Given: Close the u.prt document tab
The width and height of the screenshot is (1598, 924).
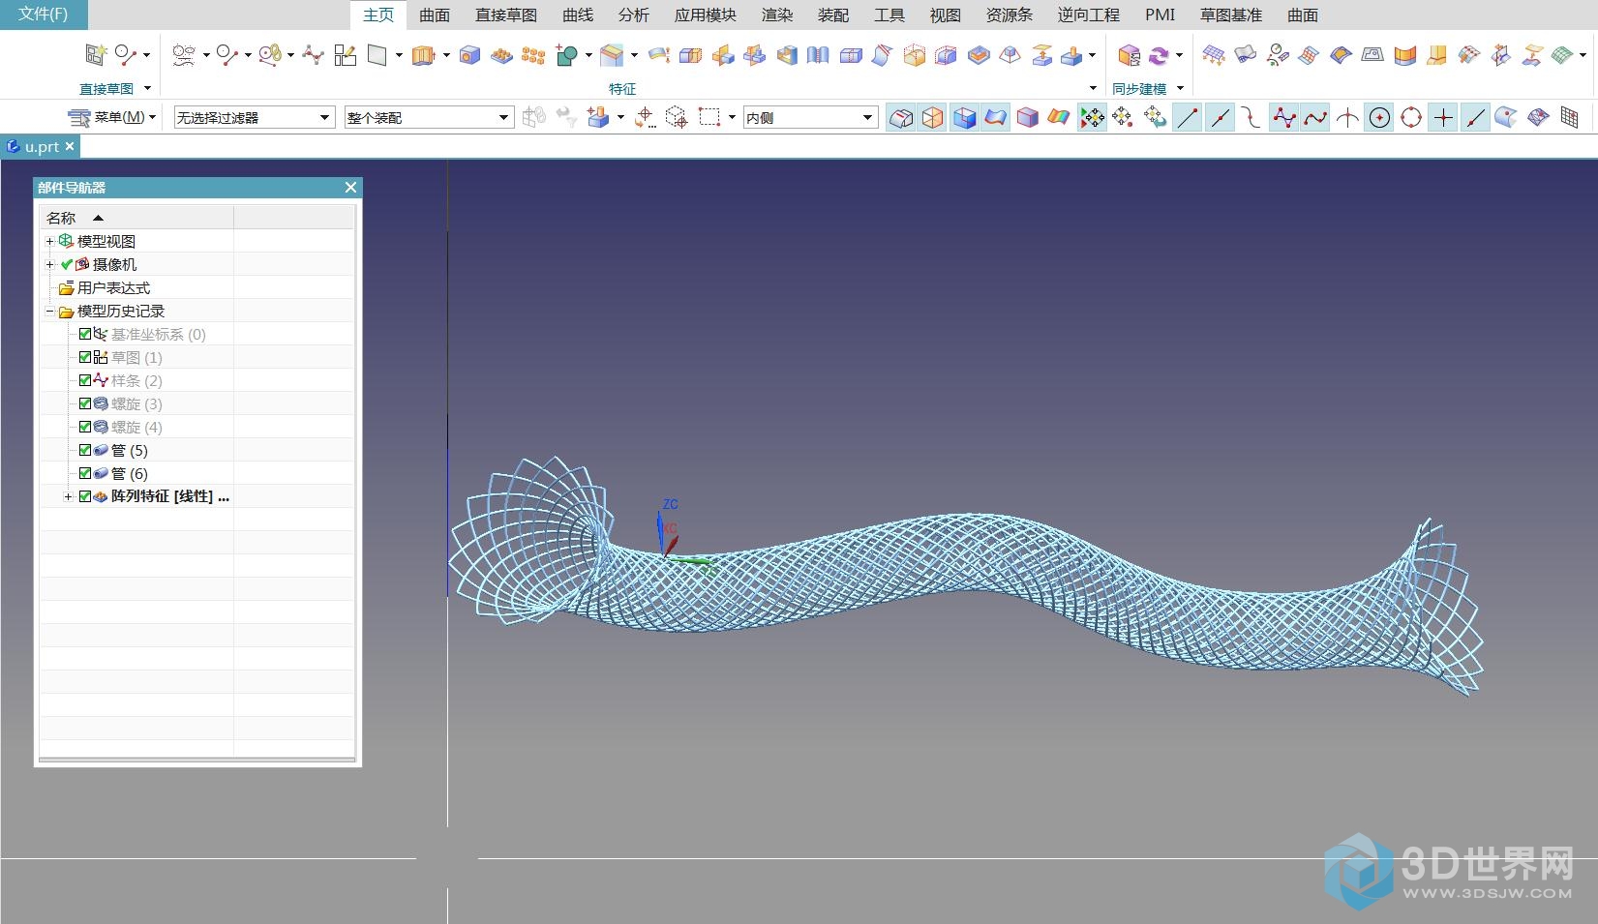Looking at the screenshot, I should coord(70,146).
